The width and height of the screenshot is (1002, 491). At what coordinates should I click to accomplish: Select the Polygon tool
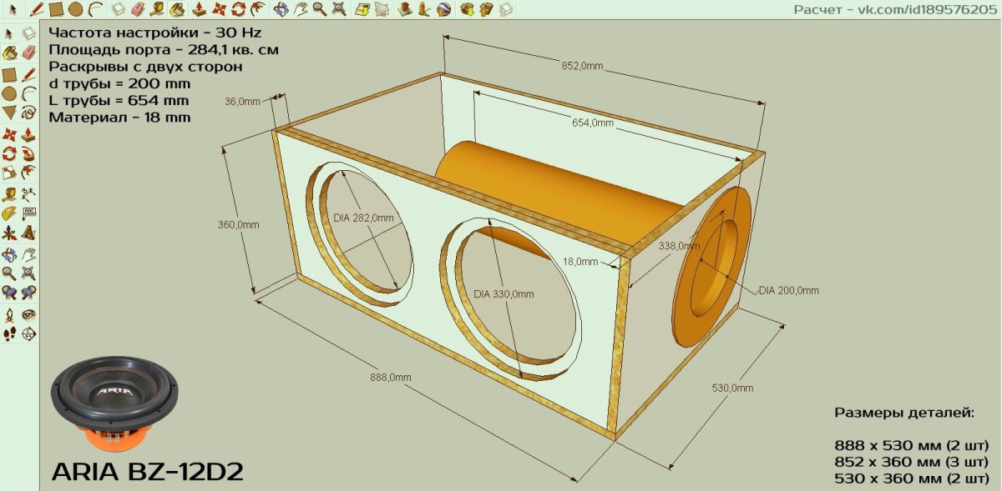pyautogui.click(x=9, y=112)
